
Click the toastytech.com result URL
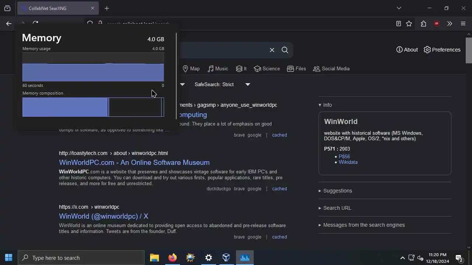tap(113, 153)
